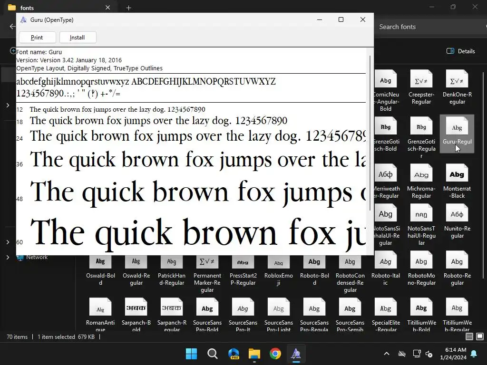This screenshot has width=487, height=365.
Task: Select the NotoSansSinhalaUI-Regular font file
Action: coord(385,225)
